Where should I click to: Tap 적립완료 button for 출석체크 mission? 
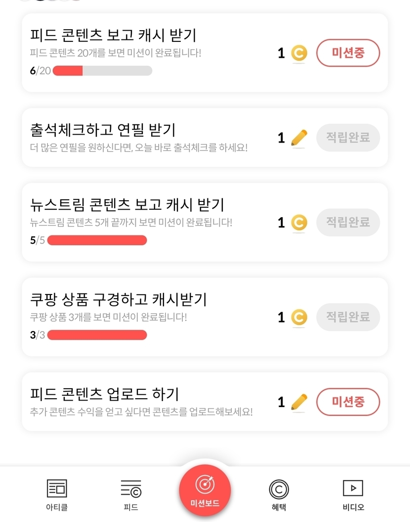[348, 137]
